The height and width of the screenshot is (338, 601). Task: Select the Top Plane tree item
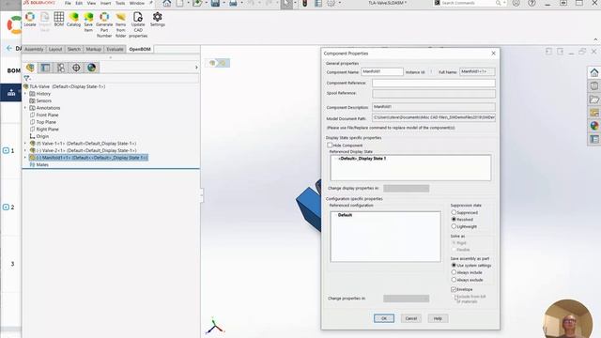[46, 122]
